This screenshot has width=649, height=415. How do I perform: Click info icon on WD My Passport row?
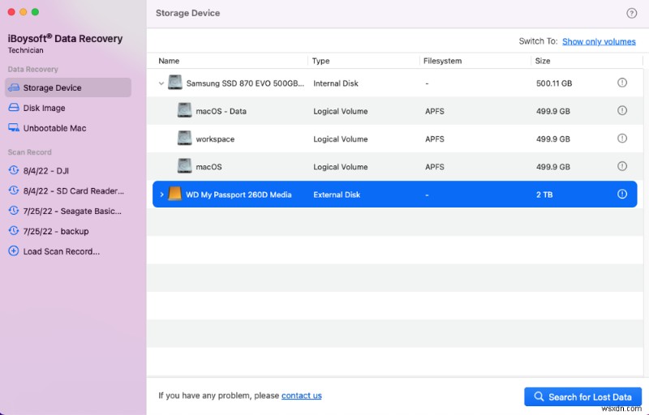pyautogui.click(x=622, y=194)
